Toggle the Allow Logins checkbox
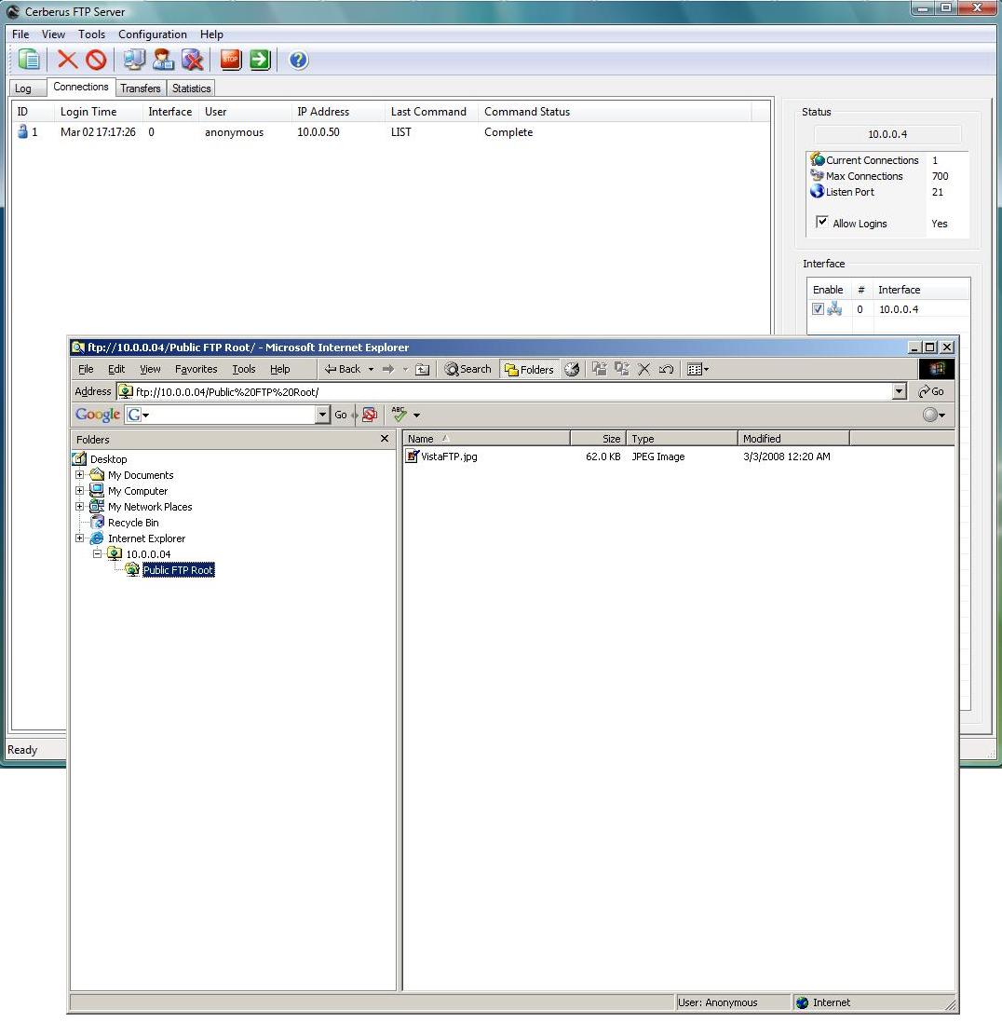The width and height of the screenshot is (1002, 1022). (822, 223)
